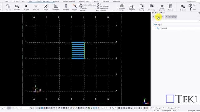Click the magnifier search icon in status toolbar
This screenshot has height=112, width=200.
click(x=31, y=108)
